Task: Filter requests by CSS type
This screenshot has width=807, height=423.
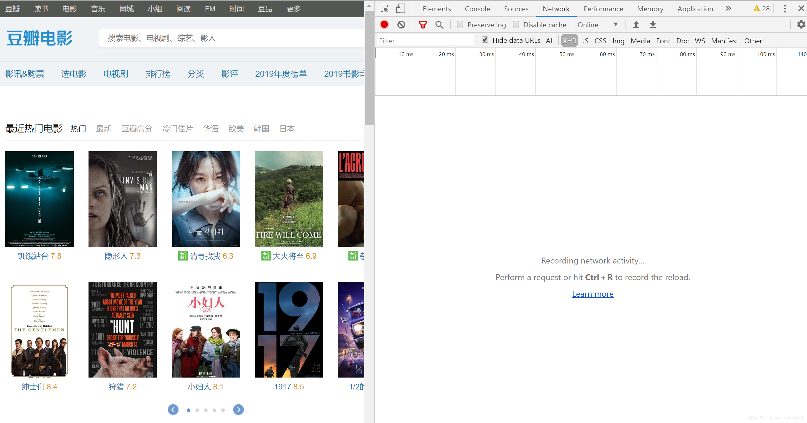Action: pyautogui.click(x=600, y=41)
